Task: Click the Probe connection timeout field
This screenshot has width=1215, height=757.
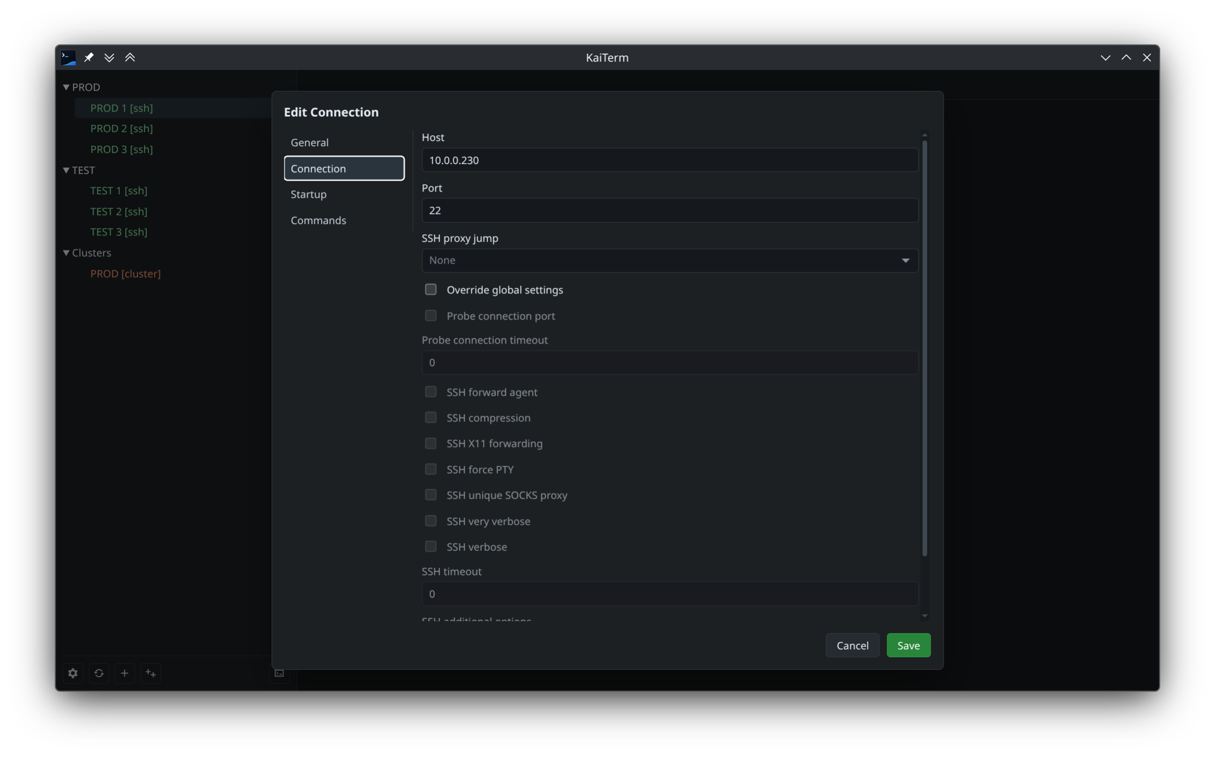Action: tap(669, 362)
